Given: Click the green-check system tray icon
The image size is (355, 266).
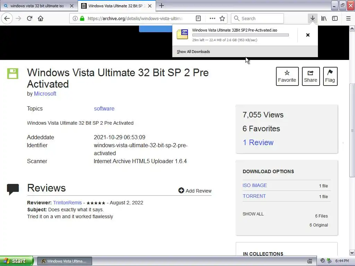Looking at the screenshot, I should pyautogui.click(x=329, y=261).
